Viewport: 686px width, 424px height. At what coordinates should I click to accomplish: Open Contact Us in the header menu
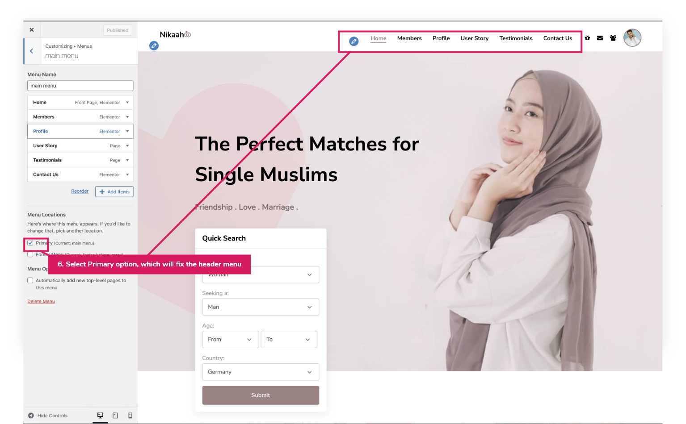558,38
